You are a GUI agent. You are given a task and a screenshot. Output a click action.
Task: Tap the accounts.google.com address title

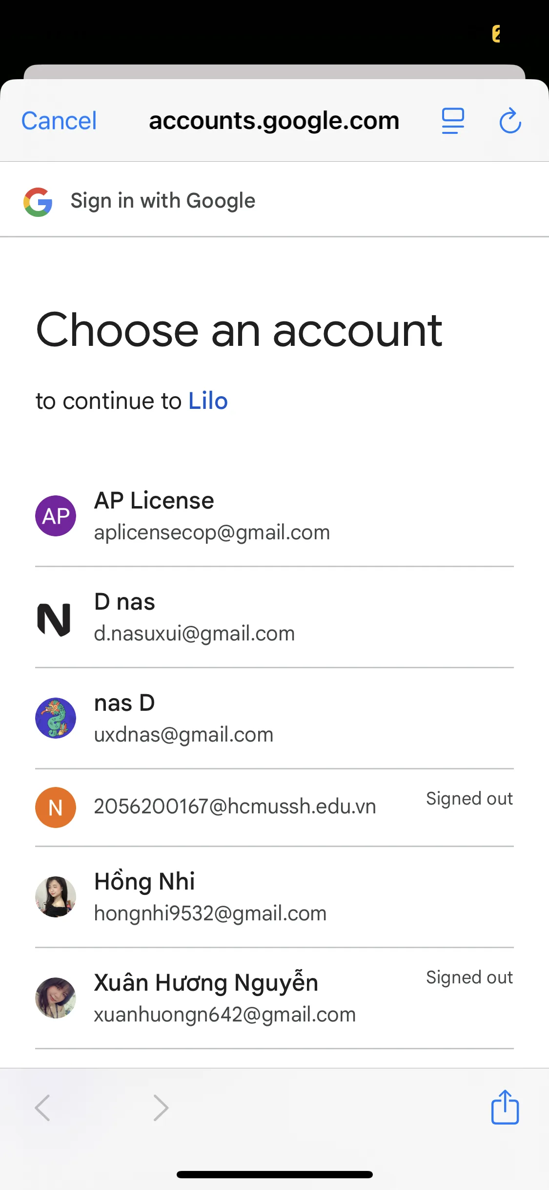(274, 121)
